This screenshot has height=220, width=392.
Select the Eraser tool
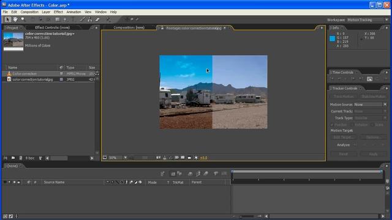(x=97, y=20)
